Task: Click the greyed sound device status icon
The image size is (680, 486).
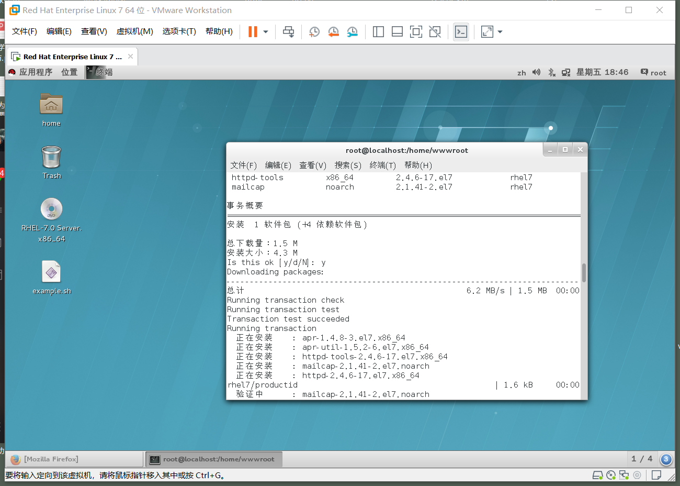Action: (x=637, y=475)
